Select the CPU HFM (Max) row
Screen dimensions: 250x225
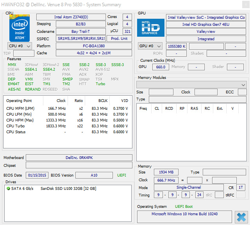coord(20,120)
